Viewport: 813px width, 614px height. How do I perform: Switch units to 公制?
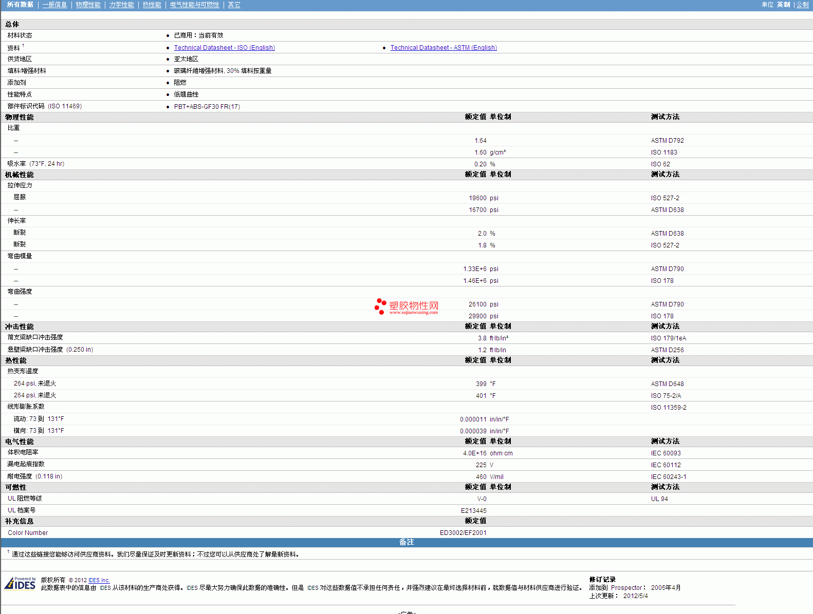[802, 5]
